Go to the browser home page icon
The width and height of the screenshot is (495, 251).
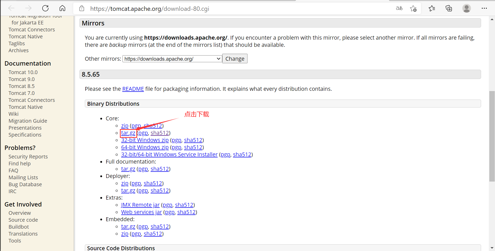62,8
